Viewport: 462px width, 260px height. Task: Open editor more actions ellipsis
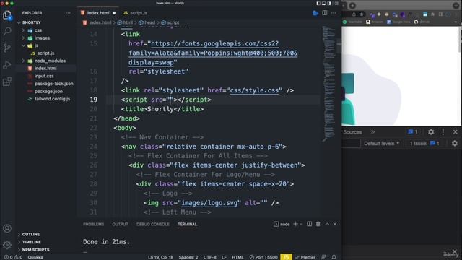[334, 13]
